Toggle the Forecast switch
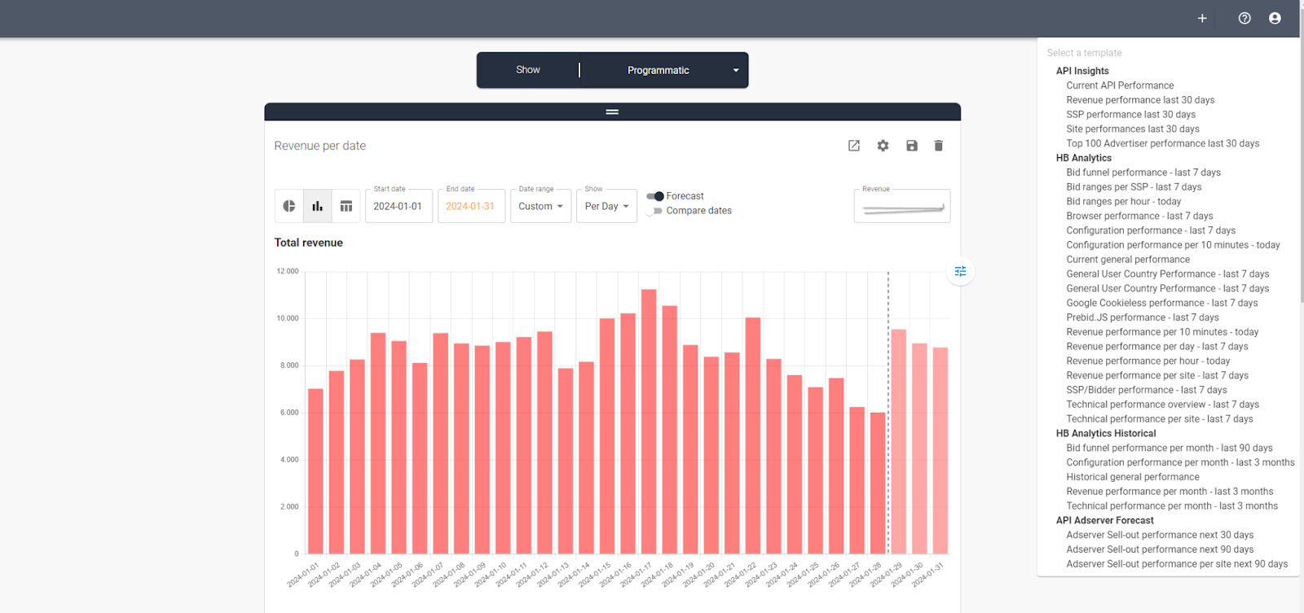 pos(655,196)
